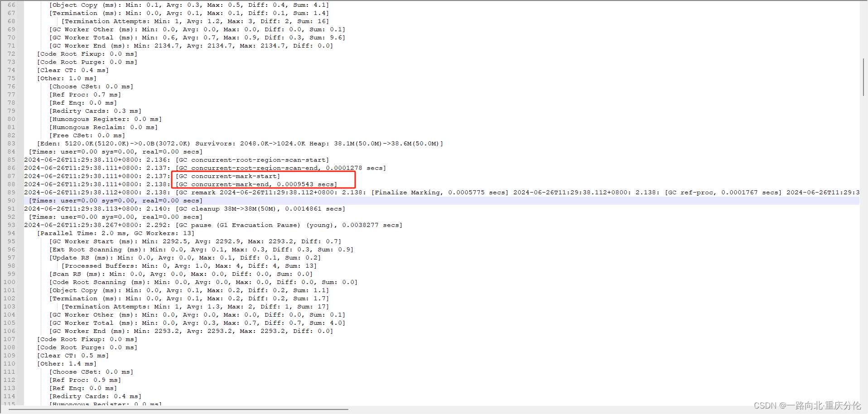
Task: Click the GC Worker End line showing 2293.2
Action: (191, 331)
